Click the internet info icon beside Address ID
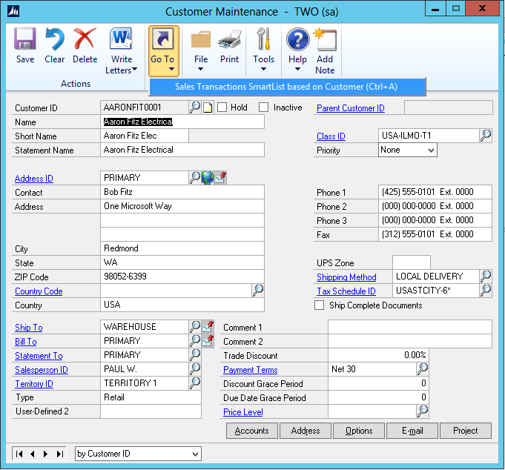This screenshot has height=470, width=505. click(x=220, y=178)
